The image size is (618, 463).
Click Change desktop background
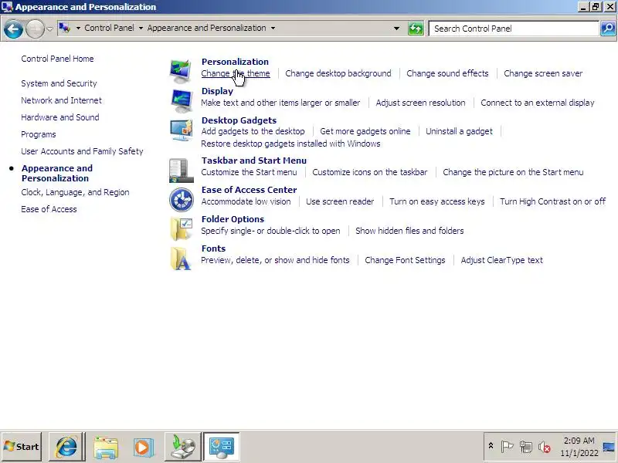point(338,73)
